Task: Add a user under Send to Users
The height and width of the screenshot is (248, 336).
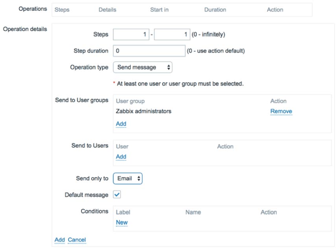Action: (121, 157)
